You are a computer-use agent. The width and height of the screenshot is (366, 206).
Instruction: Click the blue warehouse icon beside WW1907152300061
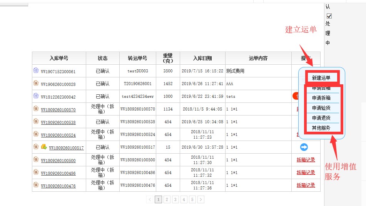point(36,70)
